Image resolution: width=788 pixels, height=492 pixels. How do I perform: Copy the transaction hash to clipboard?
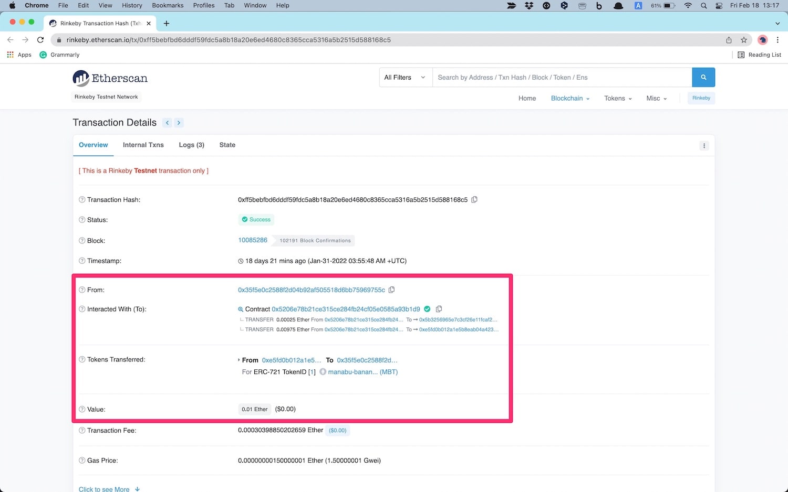coord(474,200)
